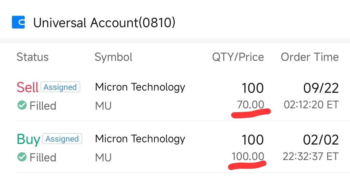Sort by the QTY/Price column header

(238, 57)
